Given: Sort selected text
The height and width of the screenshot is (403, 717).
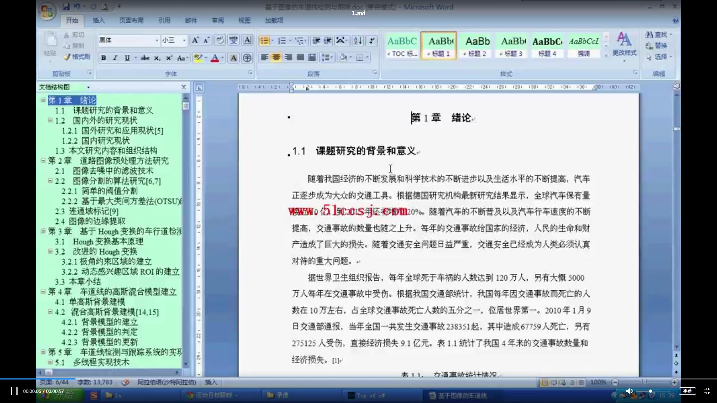Looking at the screenshot, I should [x=357, y=41].
